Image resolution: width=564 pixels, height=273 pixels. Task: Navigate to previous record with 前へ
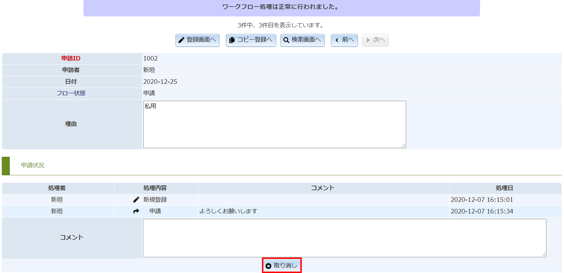coord(344,40)
